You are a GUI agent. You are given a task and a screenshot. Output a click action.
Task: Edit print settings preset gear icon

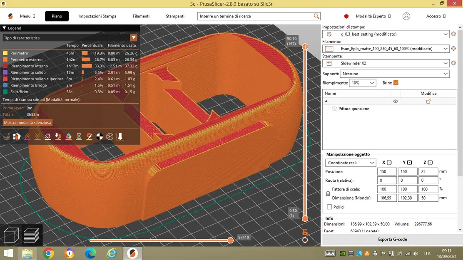[x=453, y=34]
